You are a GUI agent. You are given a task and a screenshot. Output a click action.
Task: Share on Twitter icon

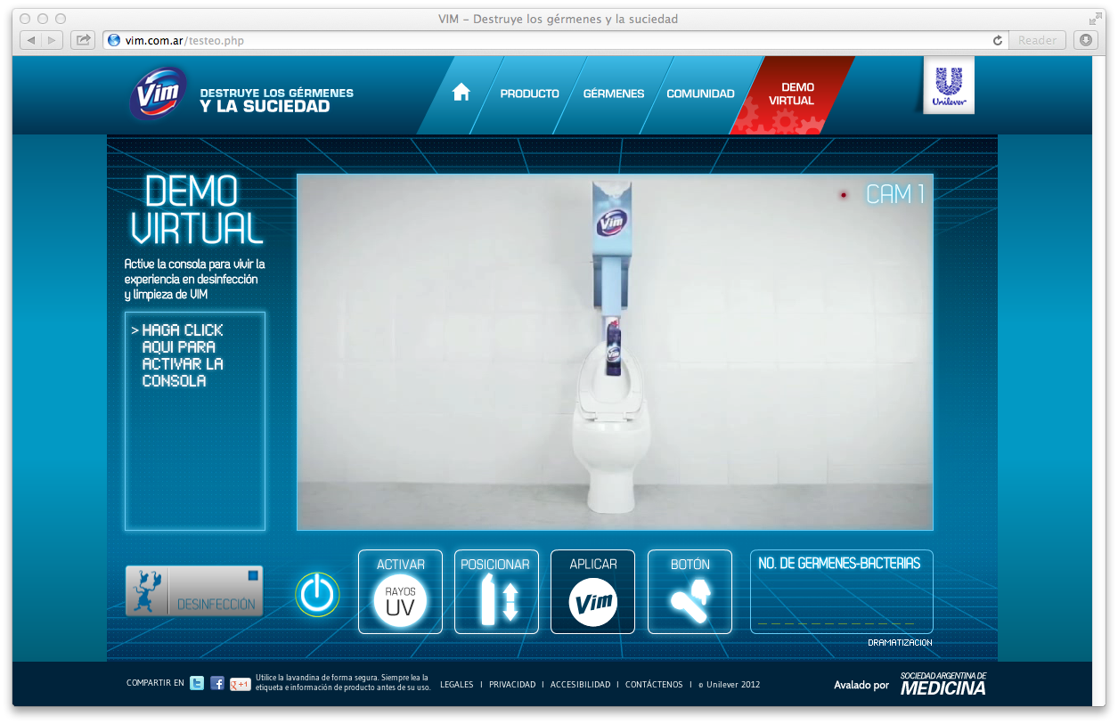197,683
